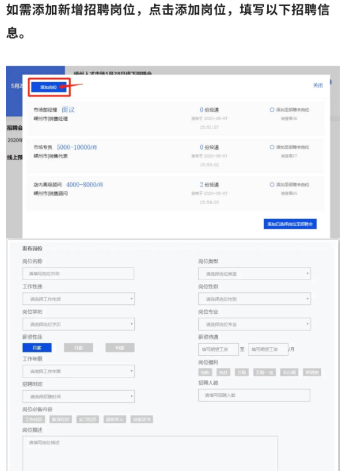
Task: Open the 工作年限 dropdown
Action: point(79,371)
